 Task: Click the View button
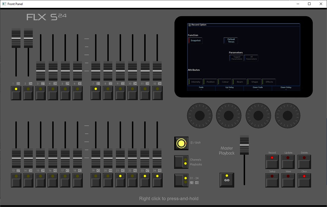288,180
